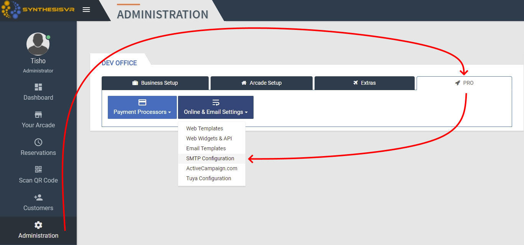This screenshot has height=245, width=524.
Task: Open Dashboard from the sidebar
Action: [38, 92]
